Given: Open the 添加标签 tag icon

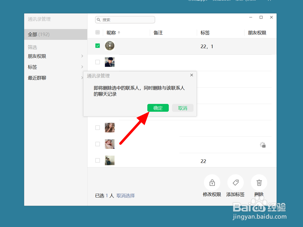Looking at the screenshot, I should click(235, 182).
